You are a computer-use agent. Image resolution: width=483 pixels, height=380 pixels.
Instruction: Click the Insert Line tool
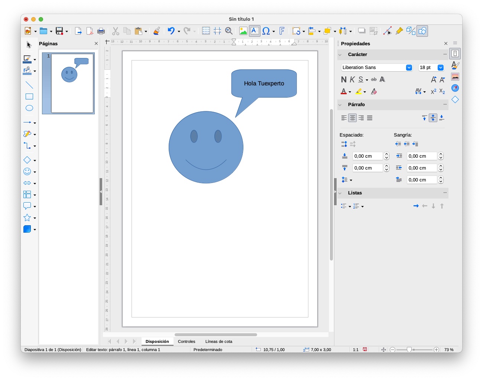pyautogui.click(x=29, y=85)
